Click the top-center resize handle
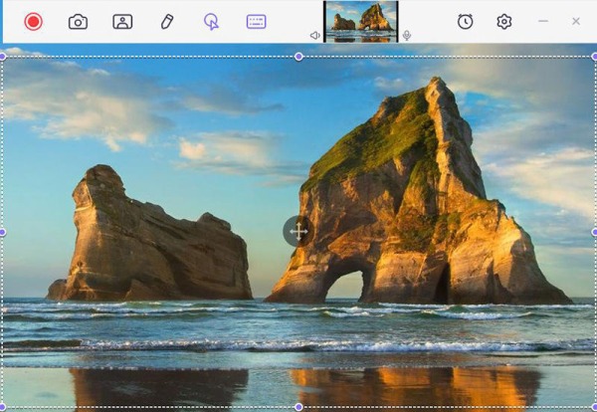 [298, 57]
